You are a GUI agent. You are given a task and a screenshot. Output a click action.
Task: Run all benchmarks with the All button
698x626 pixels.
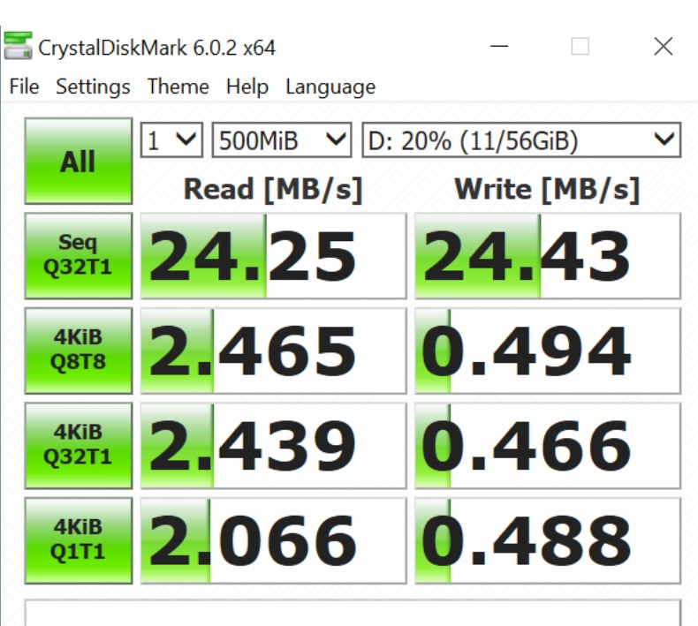click(78, 162)
